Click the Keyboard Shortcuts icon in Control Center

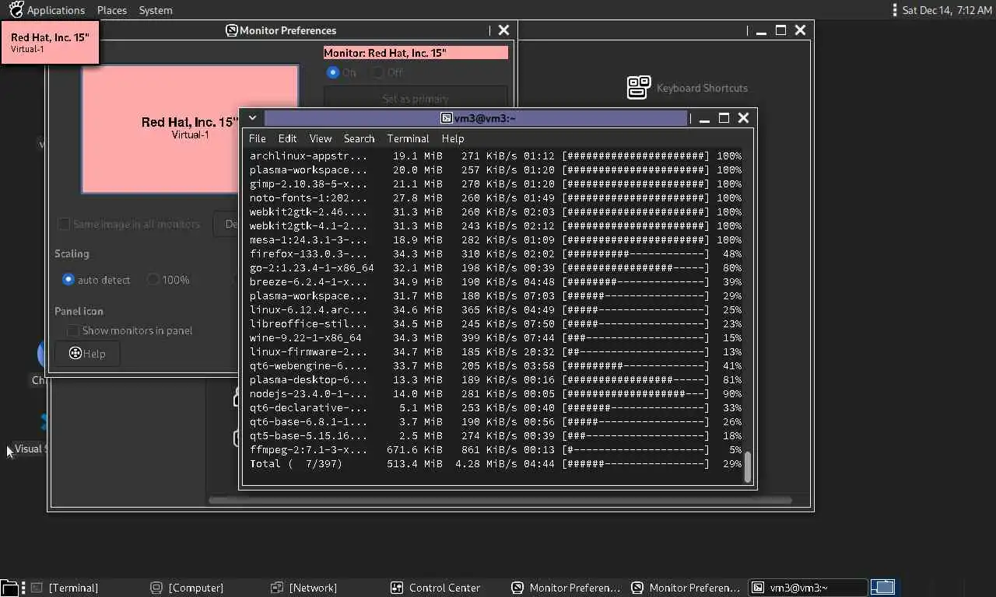(x=639, y=87)
